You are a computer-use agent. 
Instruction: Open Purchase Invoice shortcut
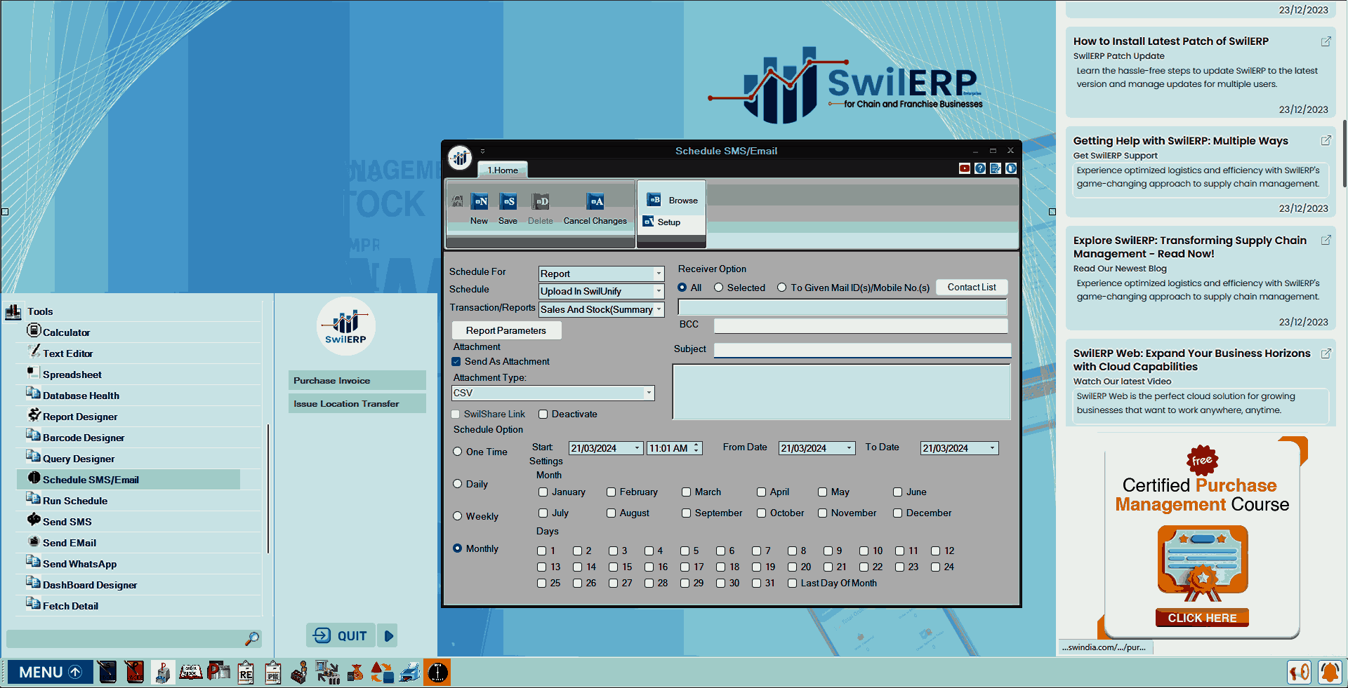coord(357,380)
